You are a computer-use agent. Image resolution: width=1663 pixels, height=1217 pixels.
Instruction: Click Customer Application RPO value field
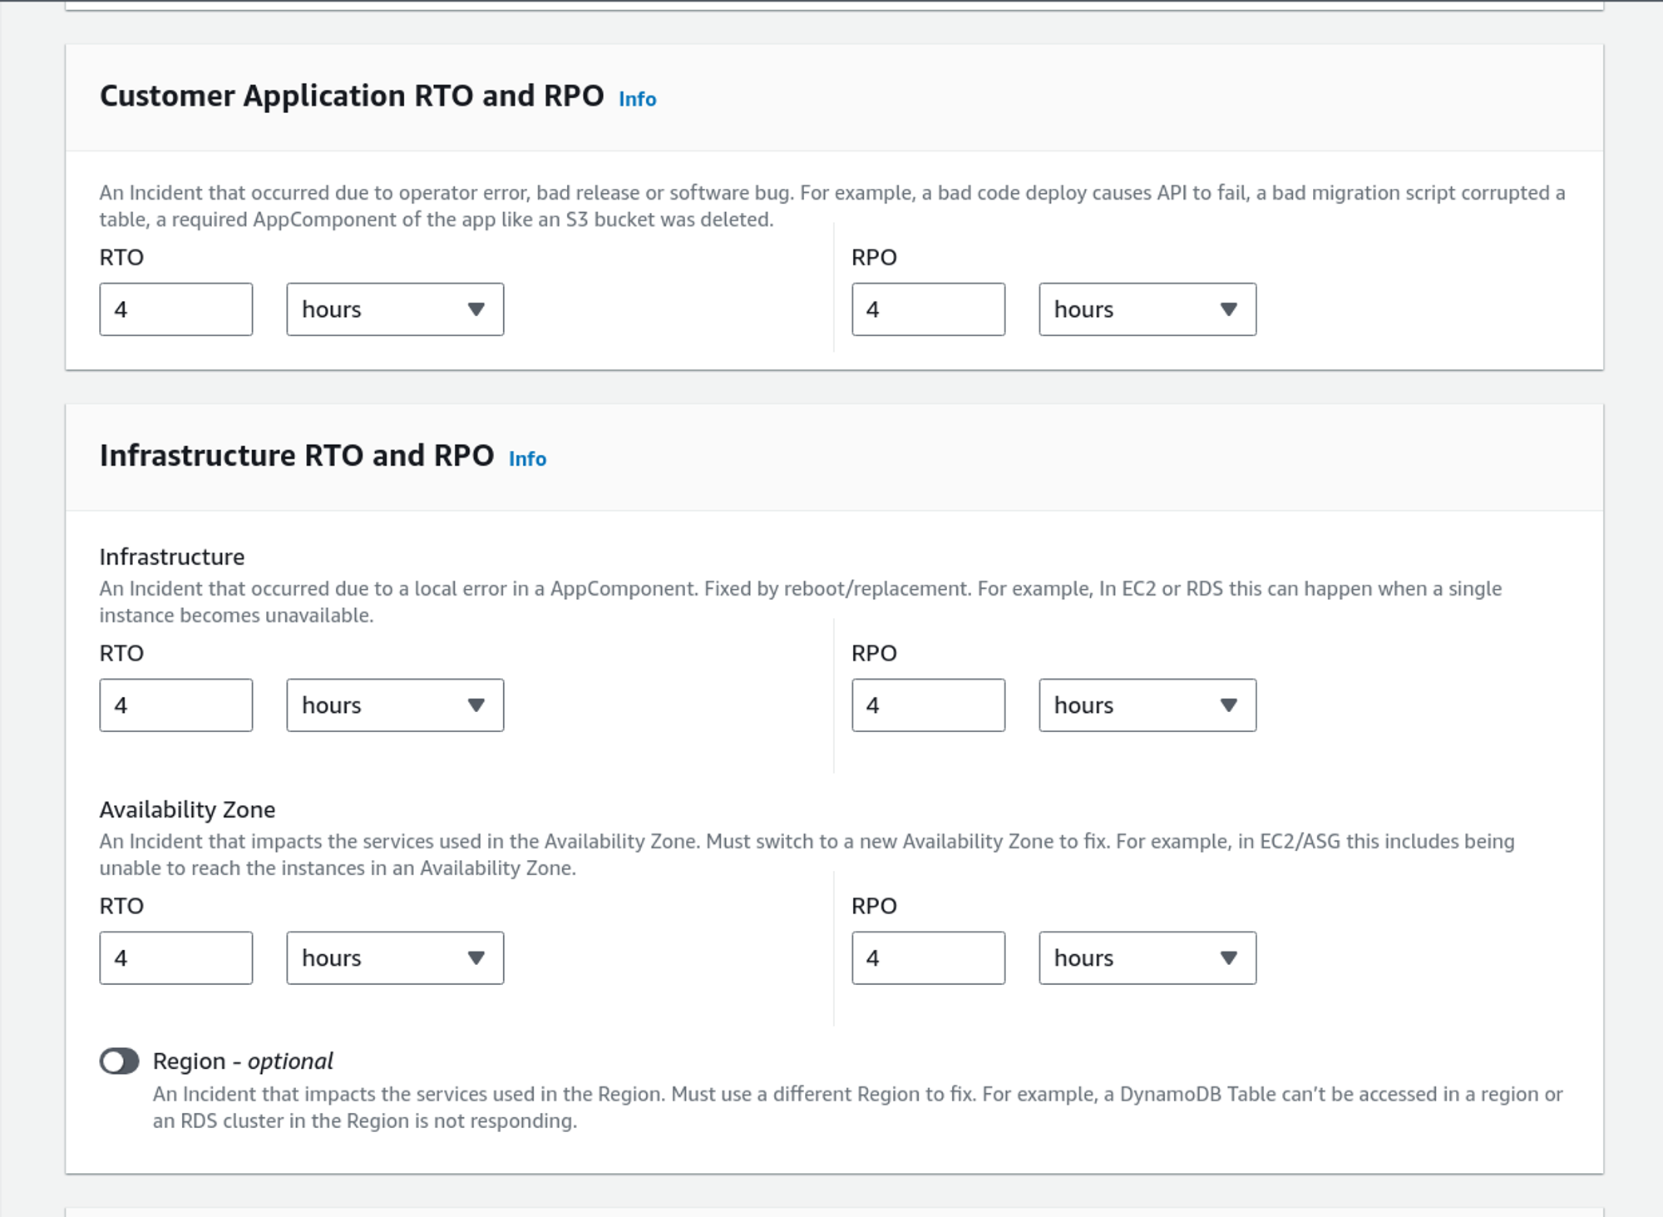point(928,309)
